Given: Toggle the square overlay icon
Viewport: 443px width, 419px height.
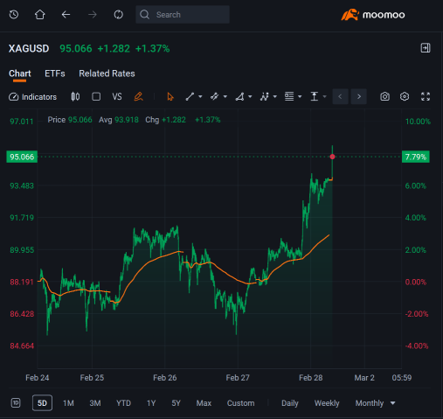Looking at the screenshot, I should pos(96,96).
